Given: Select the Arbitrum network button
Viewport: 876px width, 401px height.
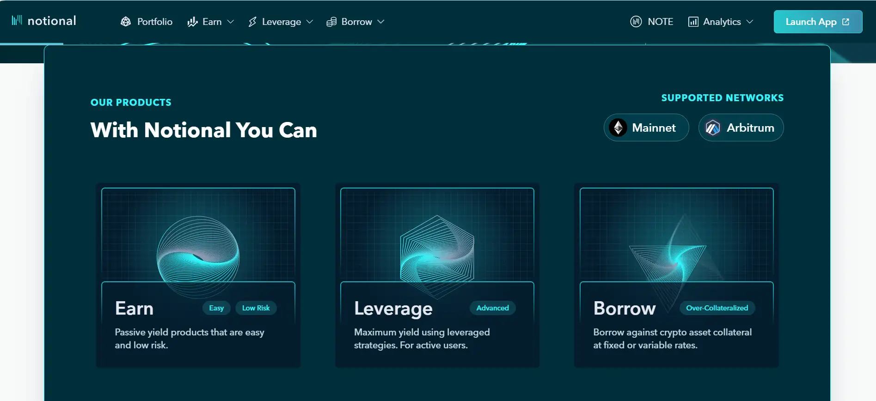Looking at the screenshot, I should coord(741,128).
